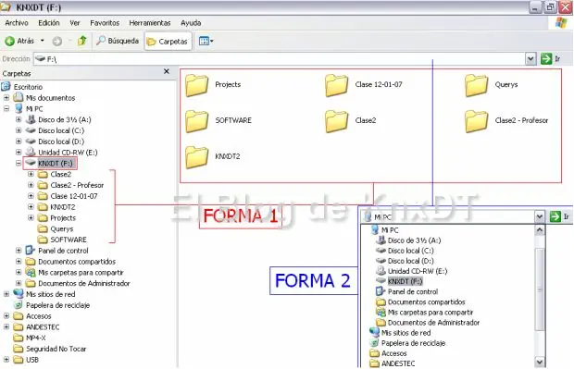Image resolution: width=574 pixels, height=369 pixels.
Task: Select Mis carpetas para compartir icon in left tree
Action: click(31, 273)
